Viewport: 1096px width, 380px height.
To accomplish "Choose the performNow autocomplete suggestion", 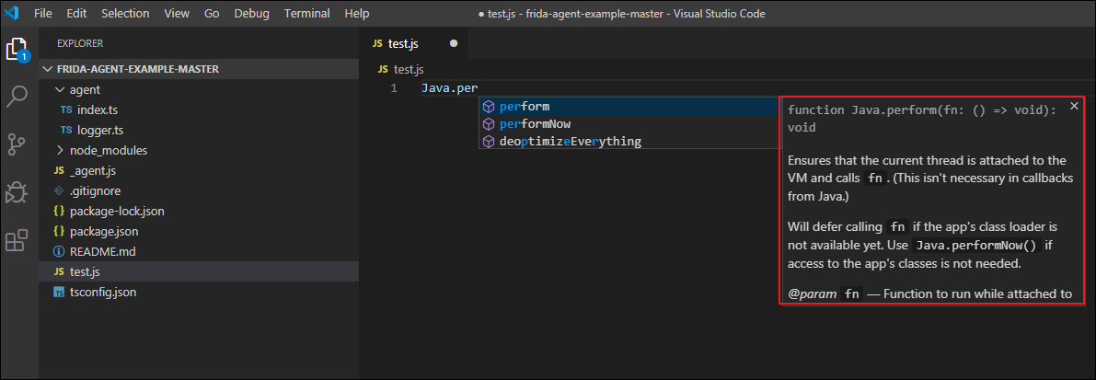I will point(628,123).
